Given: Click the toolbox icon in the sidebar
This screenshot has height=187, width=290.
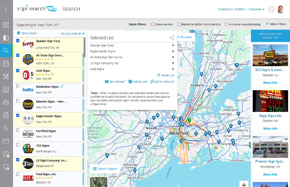Looking at the screenshot, I should 6,102.
